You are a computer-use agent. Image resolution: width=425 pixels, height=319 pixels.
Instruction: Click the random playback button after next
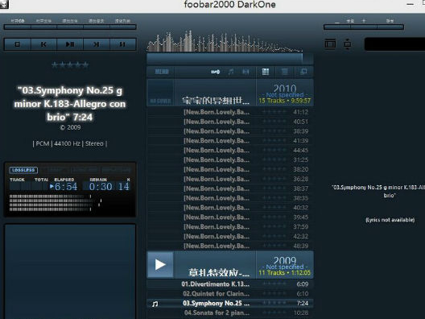click(x=122, y=44)
